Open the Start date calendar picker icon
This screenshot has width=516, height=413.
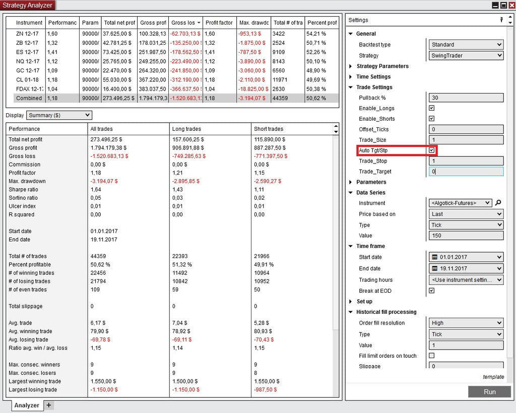coord(434,257)
